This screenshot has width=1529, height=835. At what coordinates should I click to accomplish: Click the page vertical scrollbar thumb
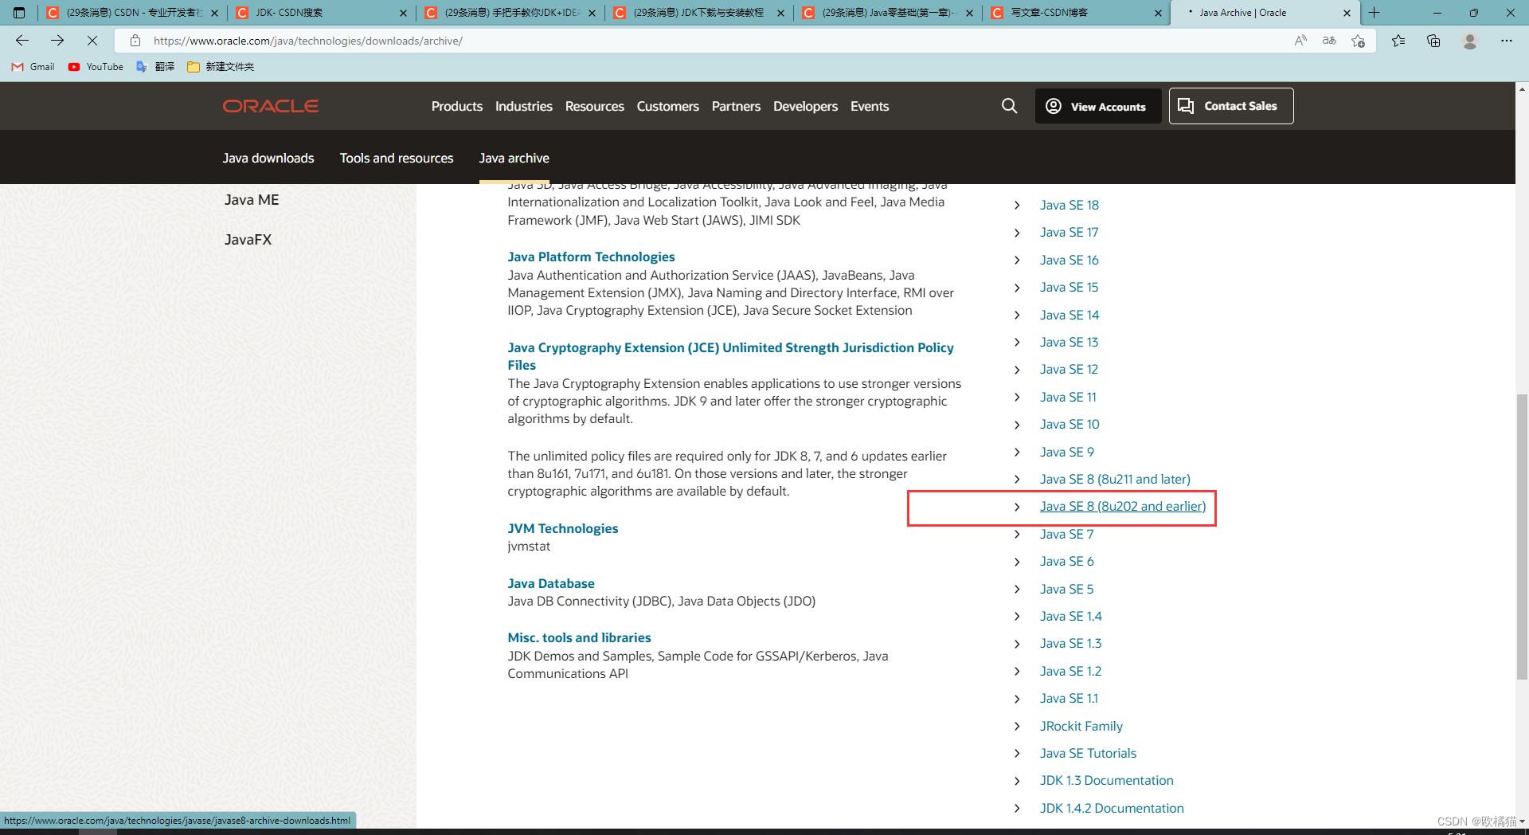click(x=1522, y=536)
